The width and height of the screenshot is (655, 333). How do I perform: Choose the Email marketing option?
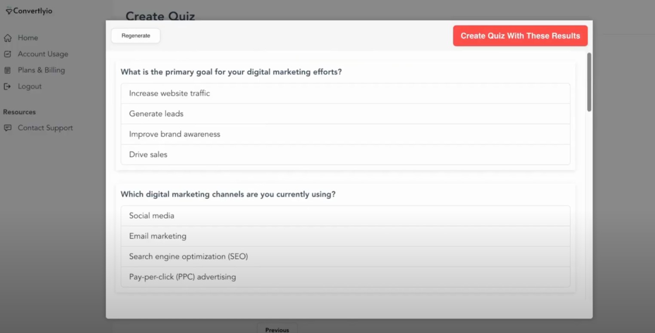(346, 236)
